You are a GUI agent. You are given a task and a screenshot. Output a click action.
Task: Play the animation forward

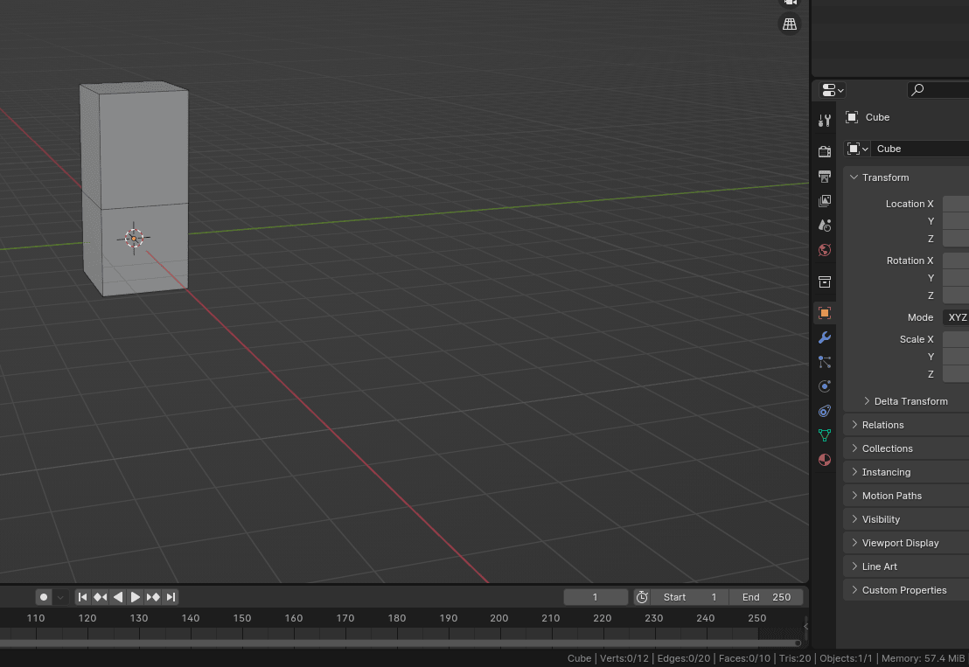[136, 597]
